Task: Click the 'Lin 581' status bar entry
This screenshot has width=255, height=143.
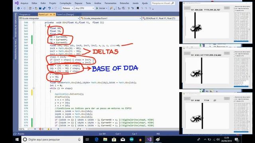Action: coord(102,134)
